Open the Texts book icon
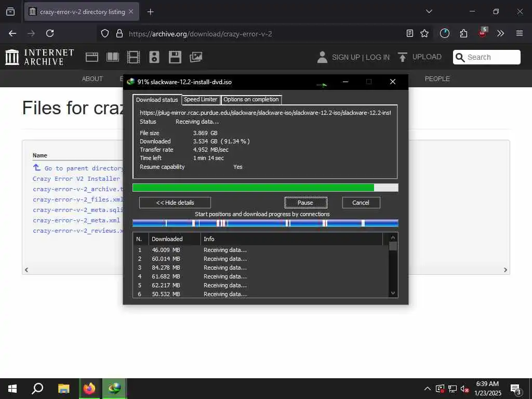The image size is (532, 399). (113, 57)
